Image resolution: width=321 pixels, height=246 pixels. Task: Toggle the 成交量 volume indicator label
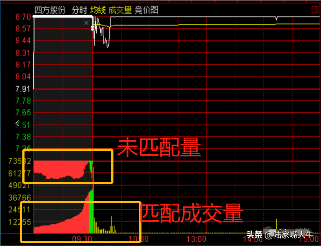[120, 10]
